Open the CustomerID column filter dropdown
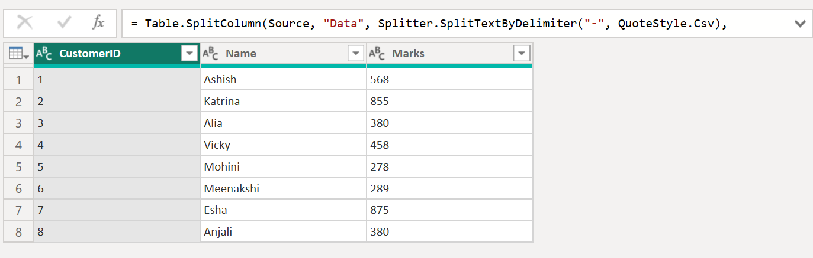The height and width of the screenshot is (258, 813). coord(189,54)
